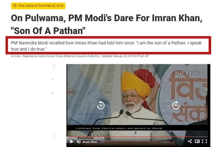Click the Updated February 23, 2019 timestamp
224x147 pixels.
(125, 56)
